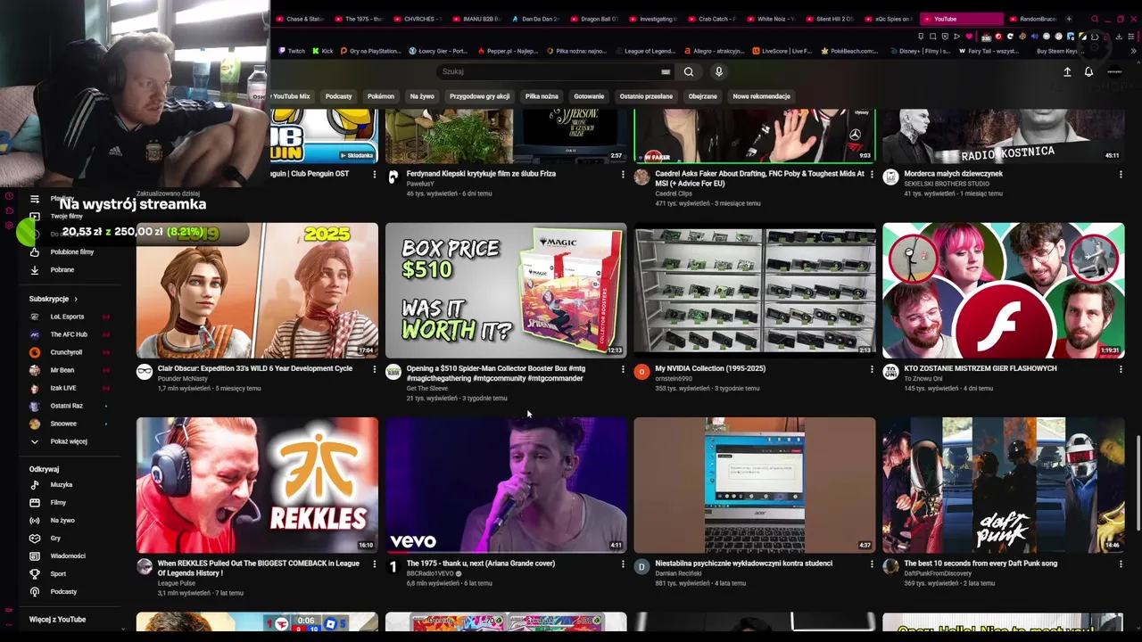The image size is (1142, 642).
Task: Open Wiadomości in the sidebar
Action: tap(68, 556)
